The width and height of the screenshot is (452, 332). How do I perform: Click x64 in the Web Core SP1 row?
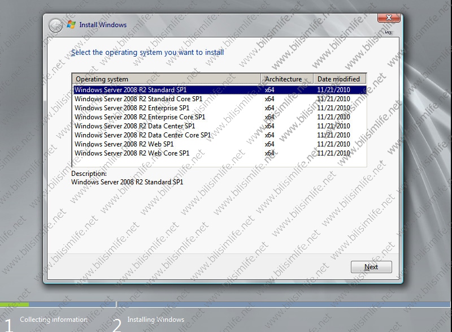270,153
